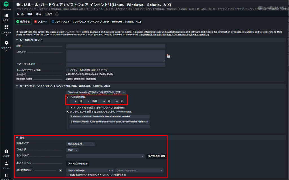Open the 関連 menu
Screen dimensions: 289x180
pos(30,14)
